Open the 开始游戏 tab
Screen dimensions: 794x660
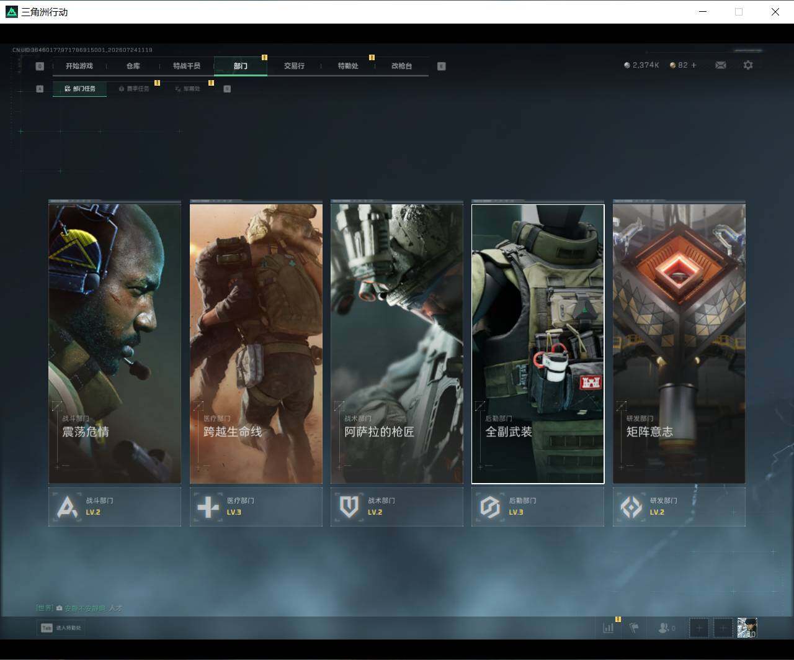(x=79, y=66)
